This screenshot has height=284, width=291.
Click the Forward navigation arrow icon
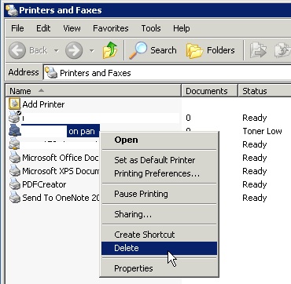[74, 50]
